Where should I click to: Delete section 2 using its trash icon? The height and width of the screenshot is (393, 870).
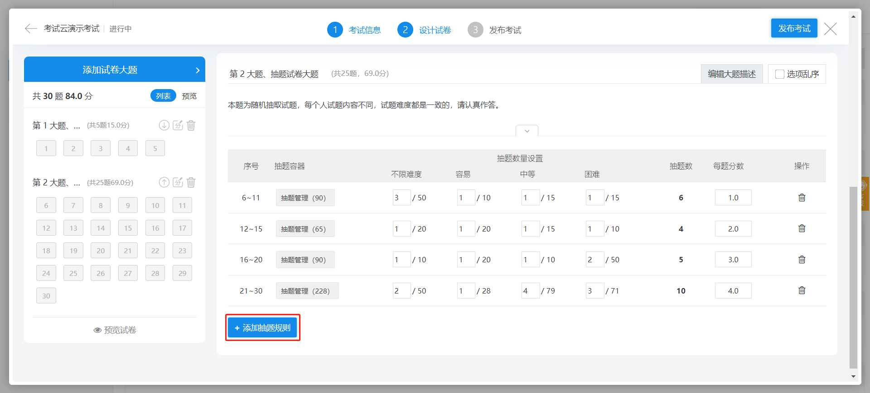[191, 182]
